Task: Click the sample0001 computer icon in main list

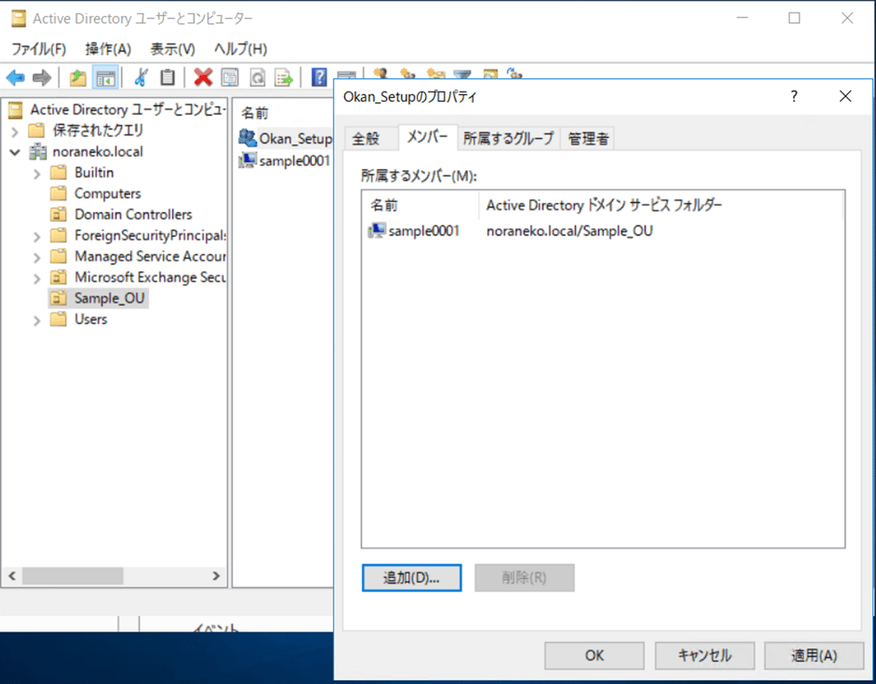Action: [248, 160]
